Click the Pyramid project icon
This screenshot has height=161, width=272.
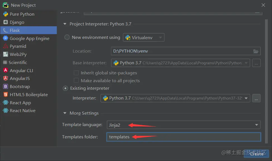(x=6, y=46)
